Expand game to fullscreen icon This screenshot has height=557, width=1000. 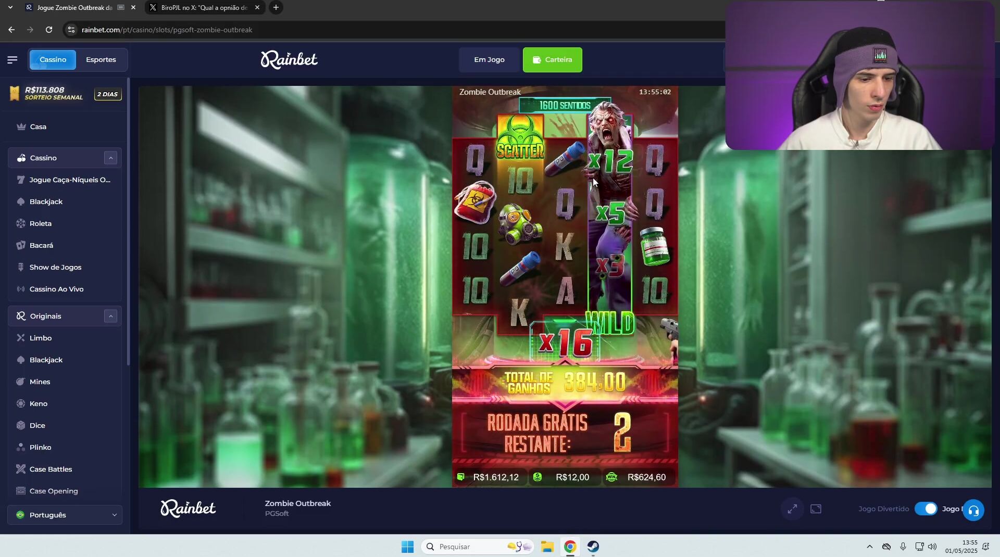pos(792,509)
